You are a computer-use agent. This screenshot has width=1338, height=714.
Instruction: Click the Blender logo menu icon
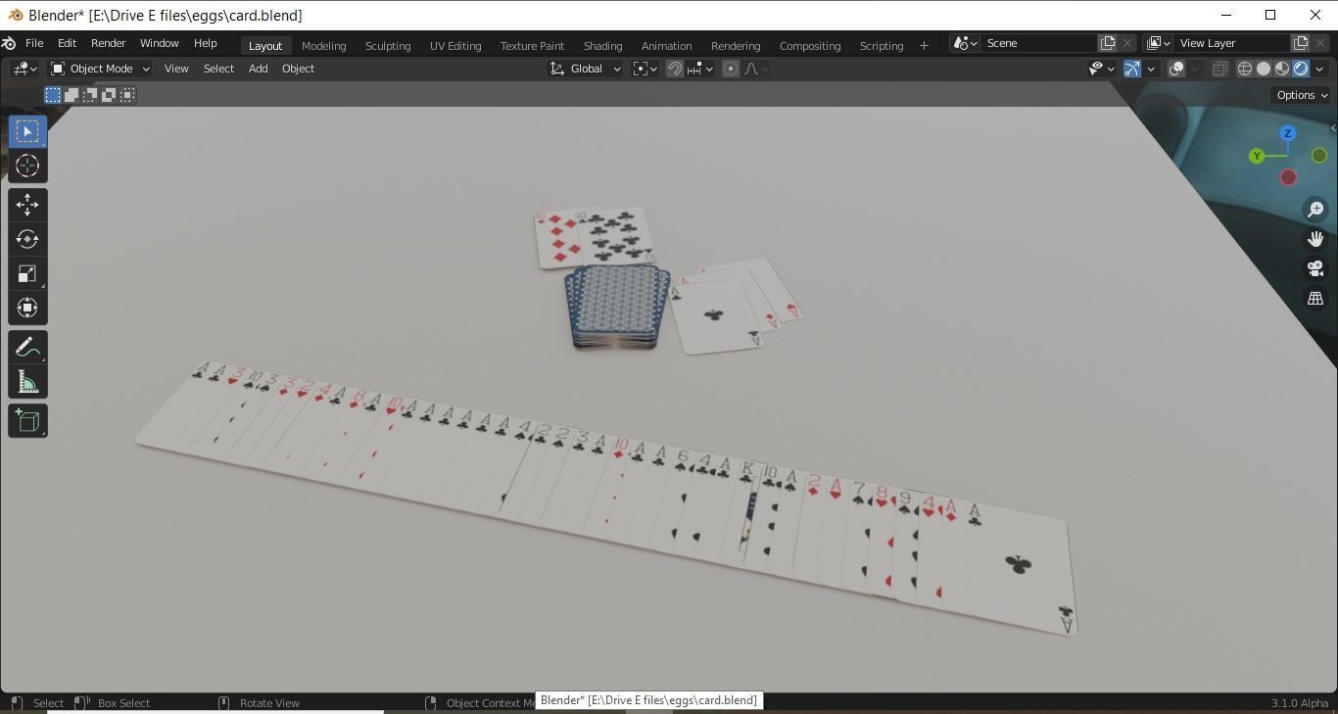pos(9,43)
